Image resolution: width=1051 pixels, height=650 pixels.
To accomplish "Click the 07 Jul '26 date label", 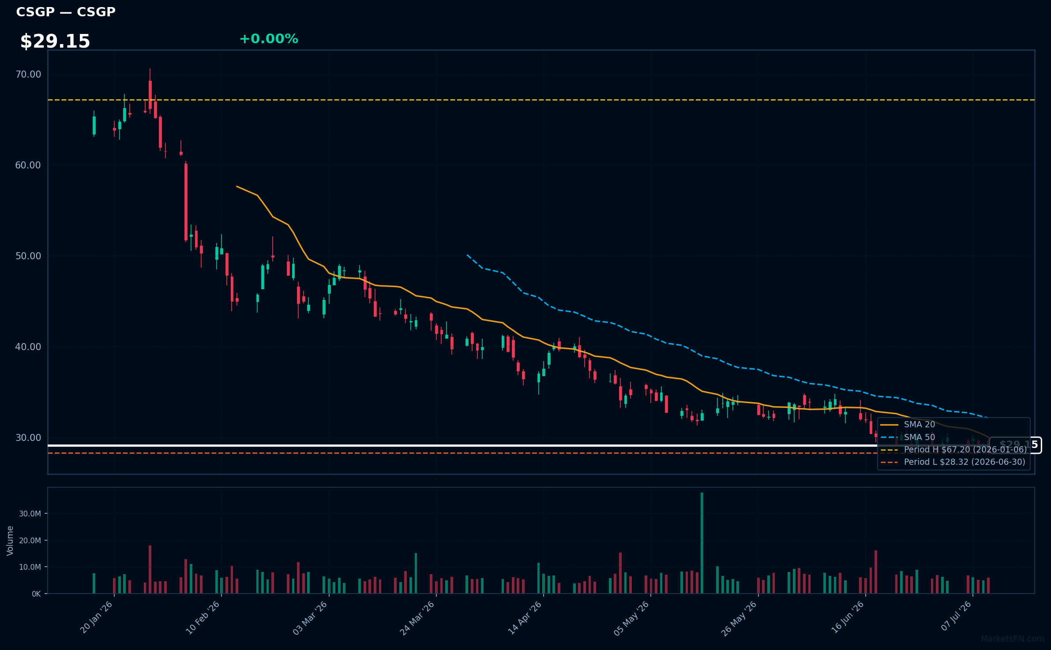I will click(x=956, y=616).
